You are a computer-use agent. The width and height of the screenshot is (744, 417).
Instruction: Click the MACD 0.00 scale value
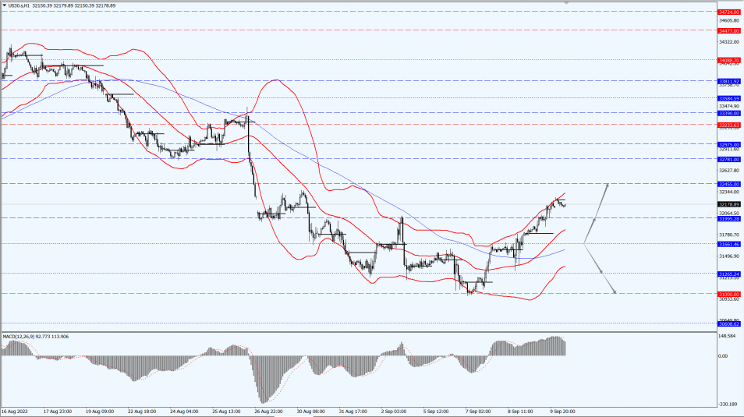point(724,356)
